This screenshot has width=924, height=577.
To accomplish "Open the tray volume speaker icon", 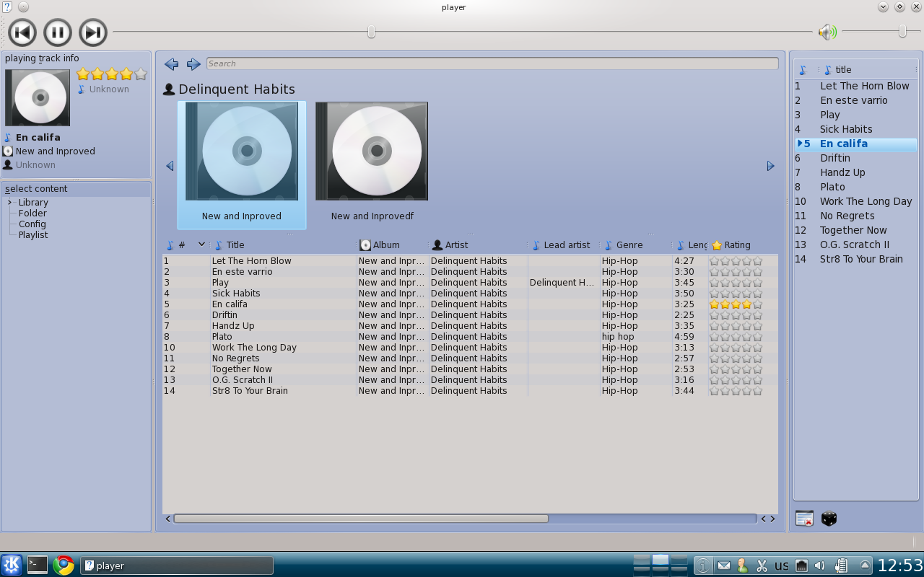I will [x=820, y=565].
